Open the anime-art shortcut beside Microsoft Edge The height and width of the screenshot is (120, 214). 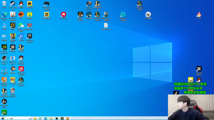13,14
